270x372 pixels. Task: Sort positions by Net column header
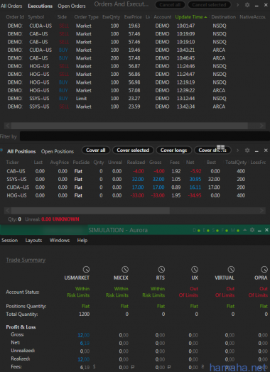coord(190,163)
